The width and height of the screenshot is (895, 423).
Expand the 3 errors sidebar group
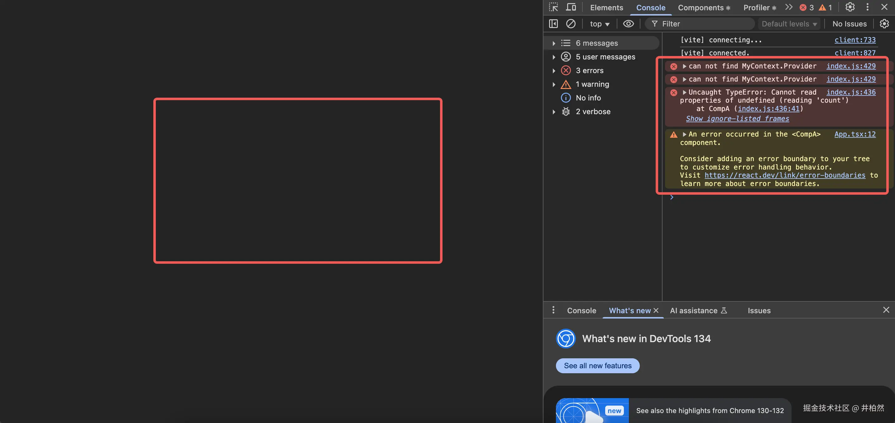(x=554, y=71)
